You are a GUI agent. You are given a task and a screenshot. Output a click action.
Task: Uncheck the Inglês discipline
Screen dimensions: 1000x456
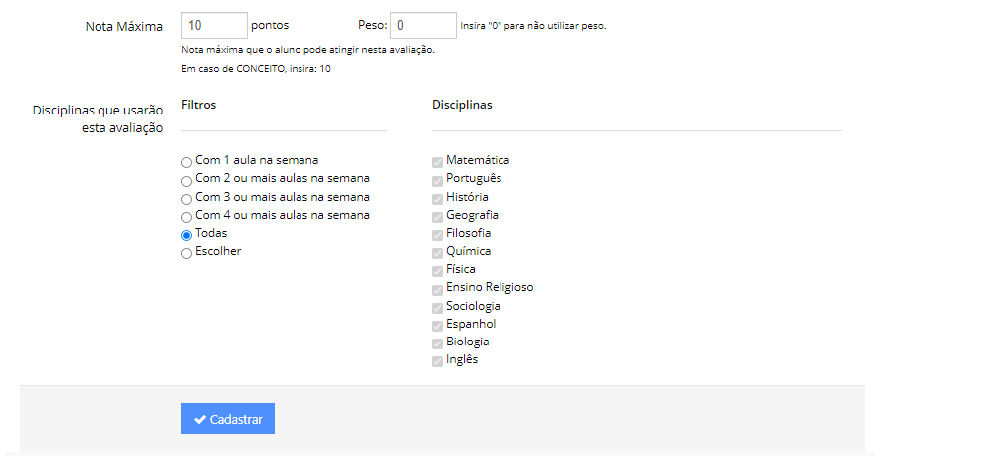(x=437, y=361)
